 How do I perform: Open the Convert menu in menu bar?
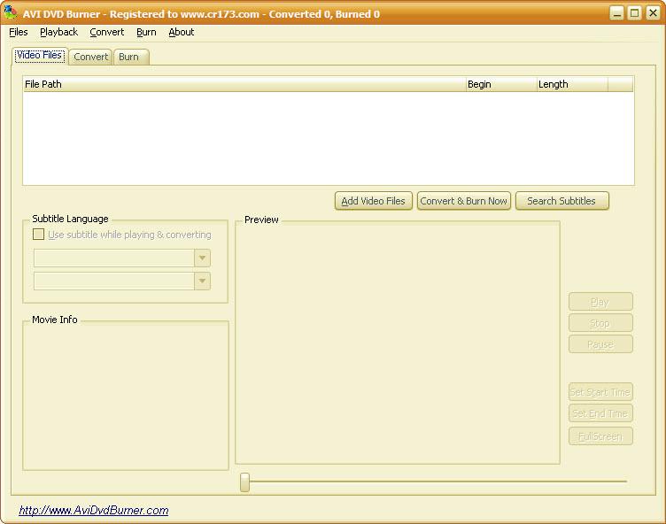[106, 32]
